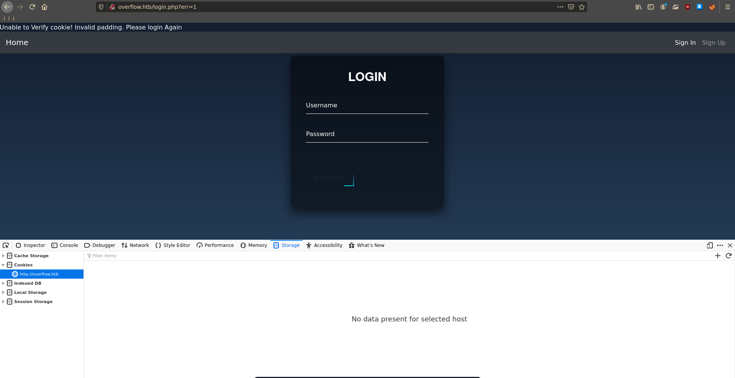Viewport: 735px width, 378px height.
Task: Switch to the Network tab
Action: tap(135, 245)
